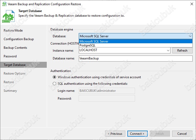Select Windows authentication radio button
This screenshot has height=140, width=196.
(x=54, y=77)
